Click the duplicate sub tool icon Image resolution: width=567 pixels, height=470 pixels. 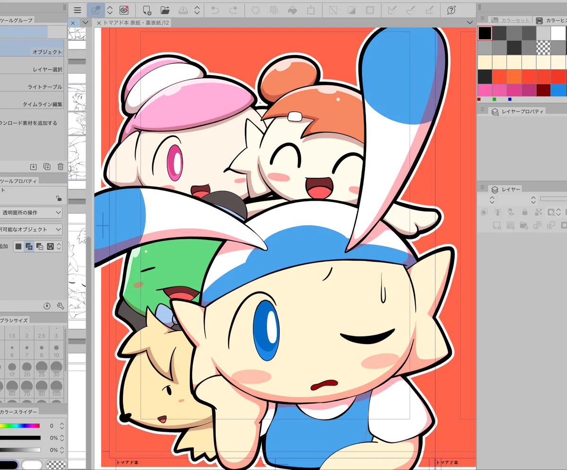click(x=47, y=166)
